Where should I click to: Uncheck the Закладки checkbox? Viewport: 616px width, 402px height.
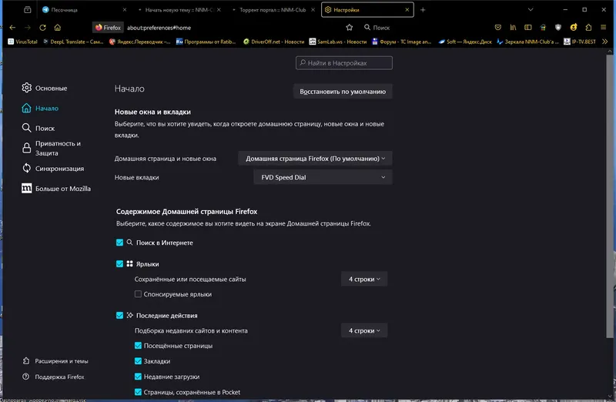[x=138, y=361]
